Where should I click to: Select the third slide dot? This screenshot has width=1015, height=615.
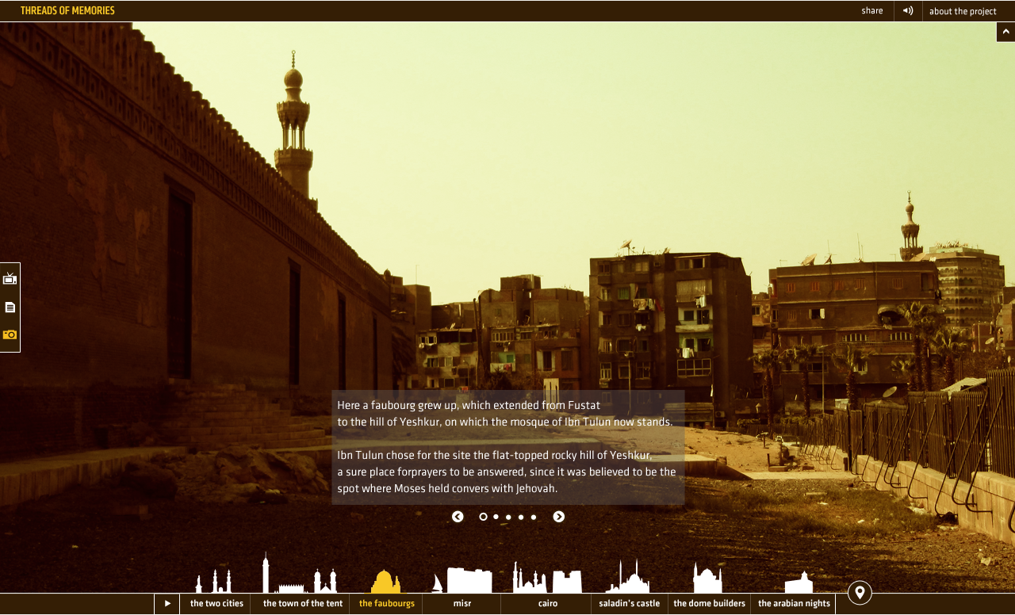click(x=508, y=517)
